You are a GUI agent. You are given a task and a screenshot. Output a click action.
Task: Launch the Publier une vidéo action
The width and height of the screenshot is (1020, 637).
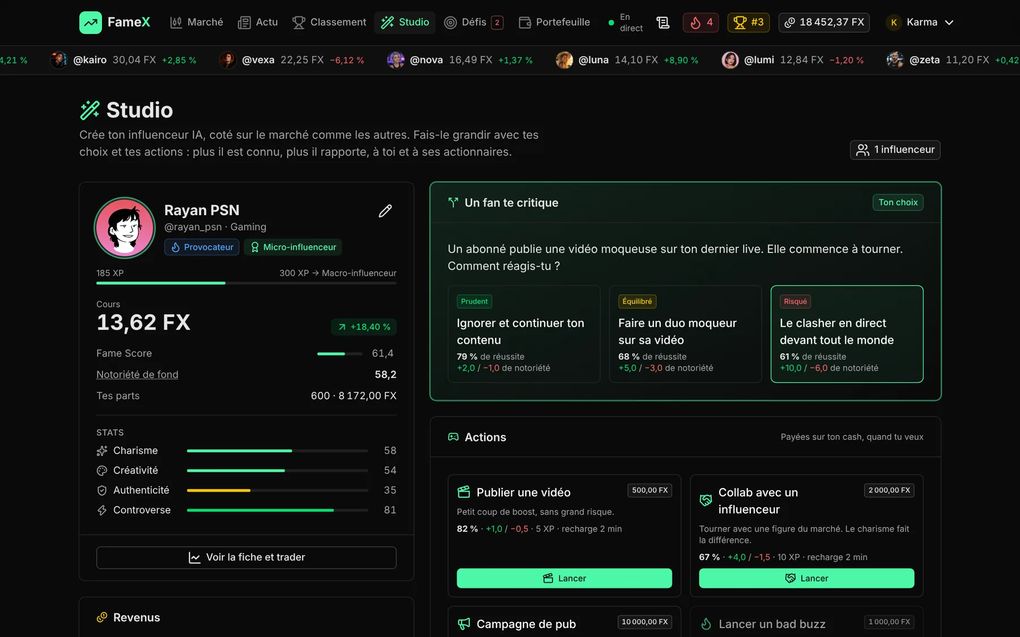(564, 578)
